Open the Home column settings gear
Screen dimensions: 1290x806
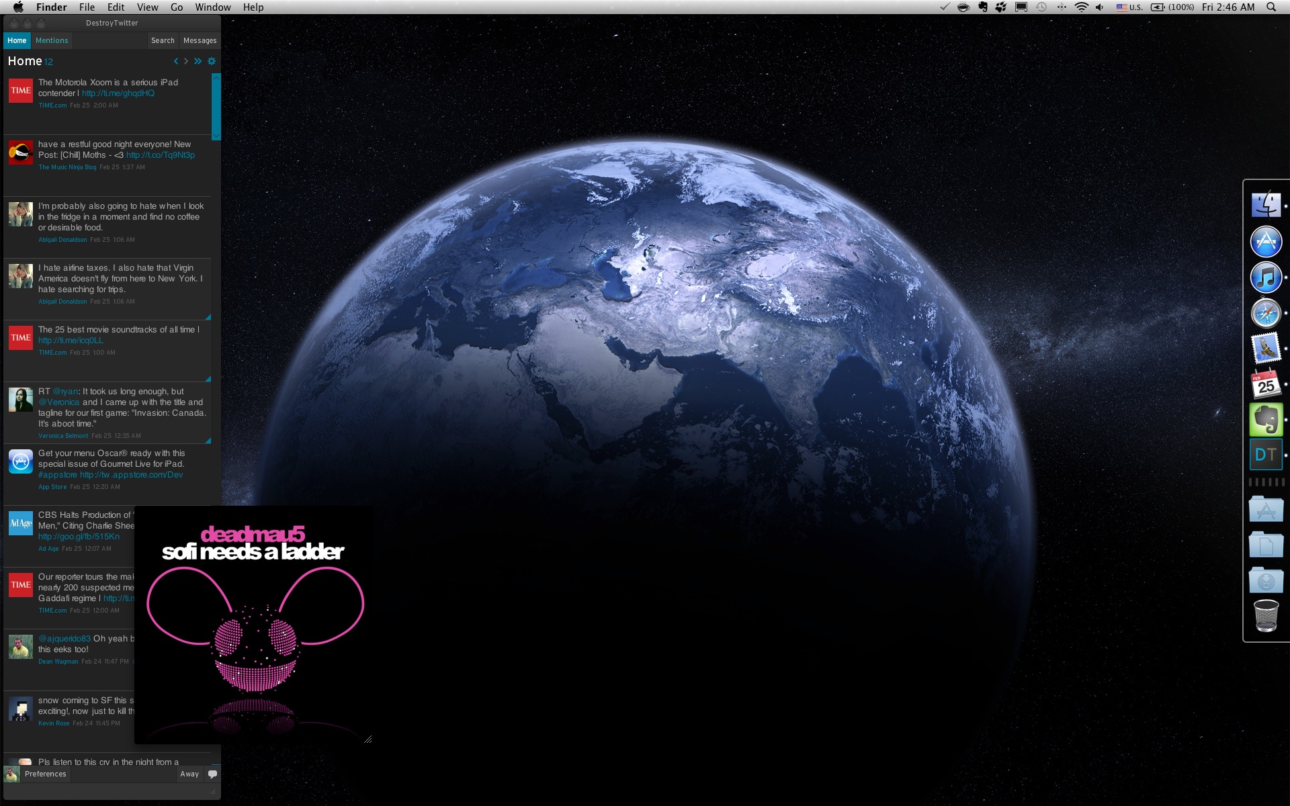[212, 61]
